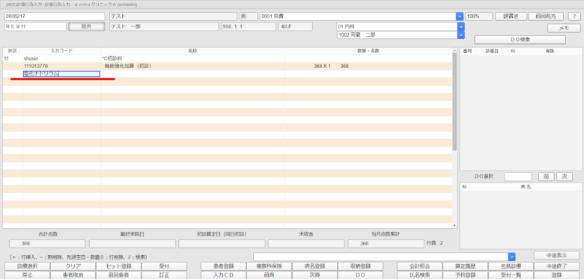The width and height of the screenshot is (584, 279).
Task: Click the 複数科保険 button
Action: coord(269,266)
